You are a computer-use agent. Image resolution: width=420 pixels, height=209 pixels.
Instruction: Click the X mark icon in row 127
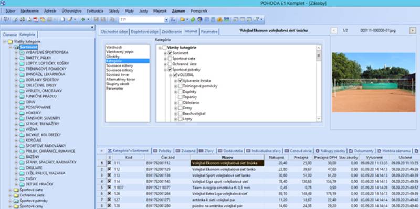(x=109, y=200)
